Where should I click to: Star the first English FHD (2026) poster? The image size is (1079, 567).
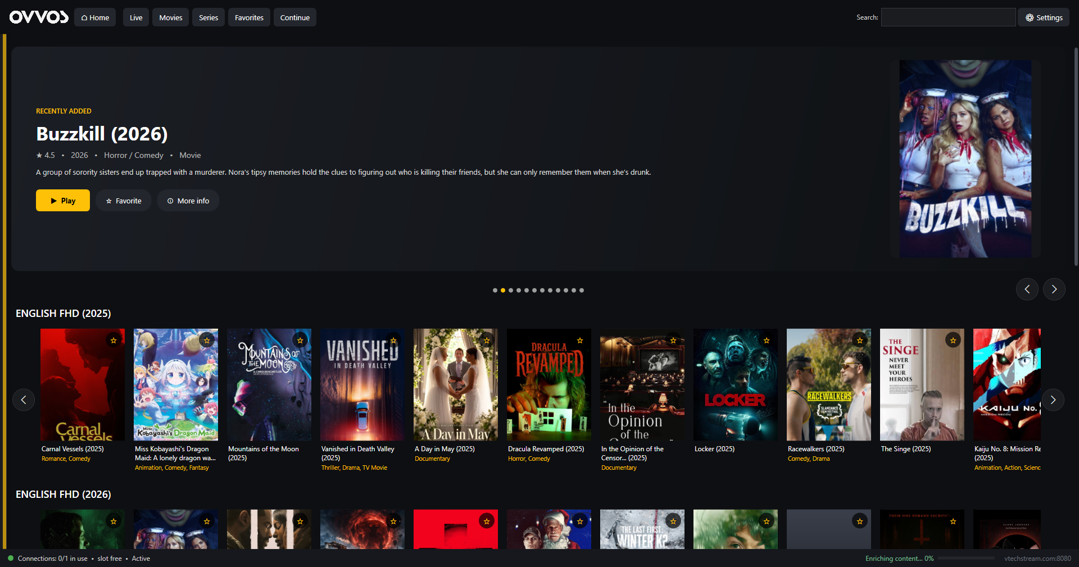(114, 521)
